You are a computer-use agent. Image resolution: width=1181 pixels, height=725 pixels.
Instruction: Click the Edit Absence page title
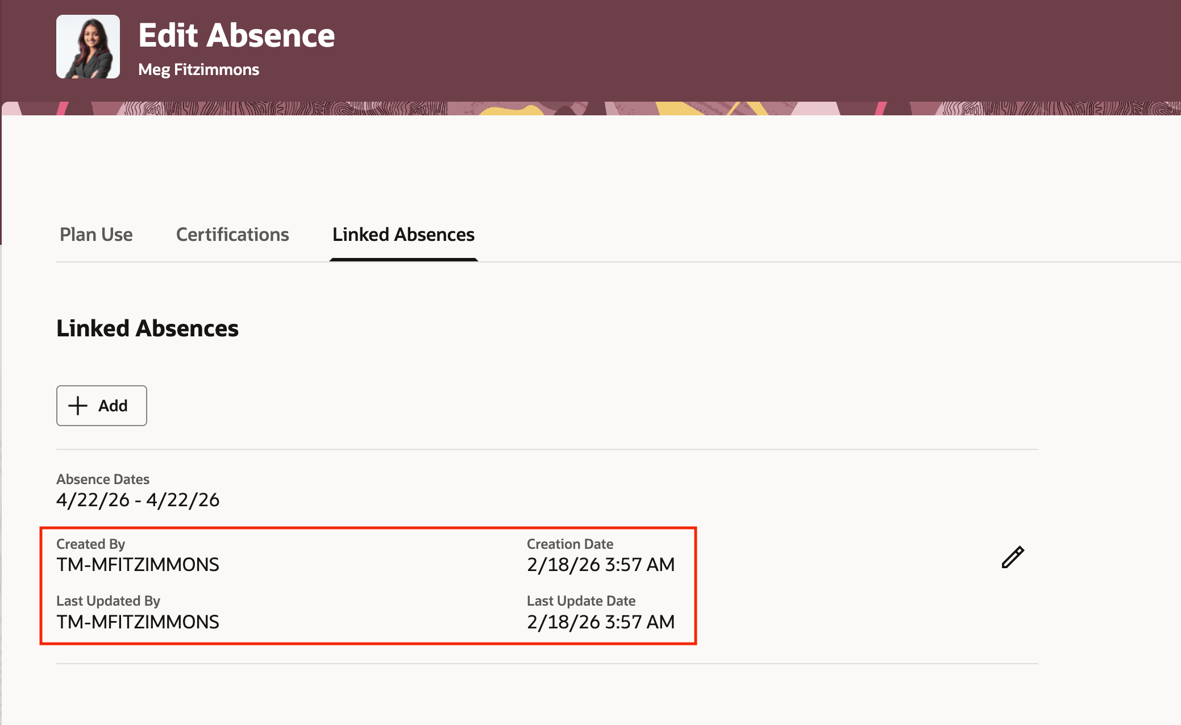click(237, 35)
